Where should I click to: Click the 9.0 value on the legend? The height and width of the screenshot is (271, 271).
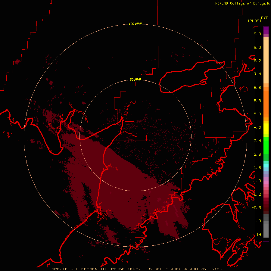coord(257,47)
